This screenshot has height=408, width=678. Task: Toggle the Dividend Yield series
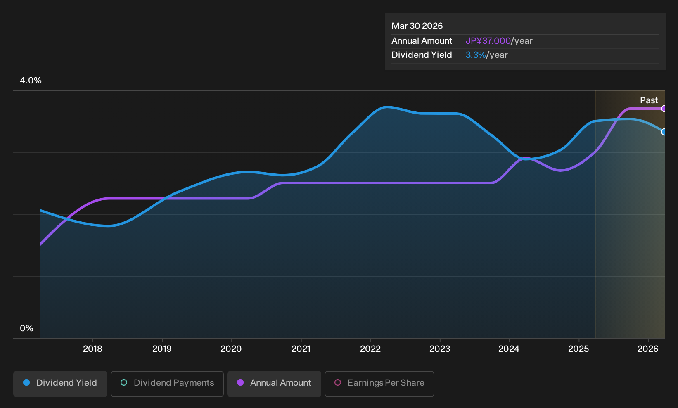click(60, 384)
